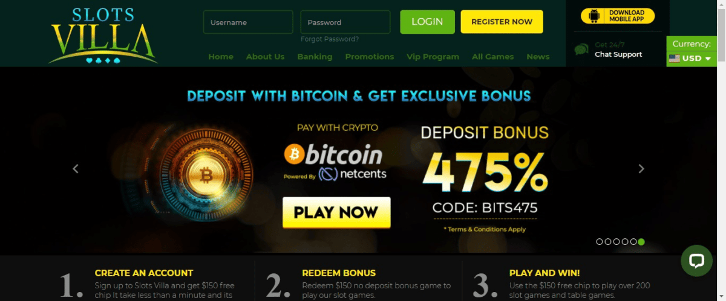Click the US flag currency icon
726x301 pixels.
tap(674, 59)
